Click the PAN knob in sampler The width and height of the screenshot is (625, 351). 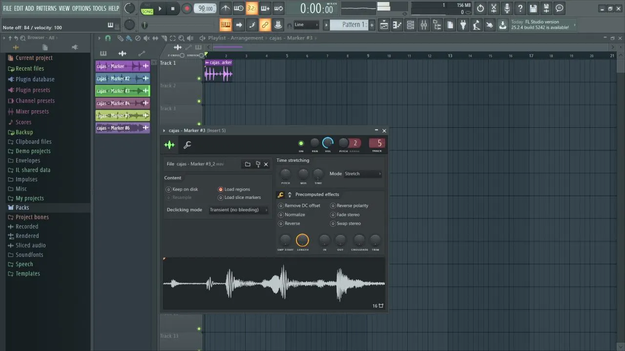(x=314, y=143)
